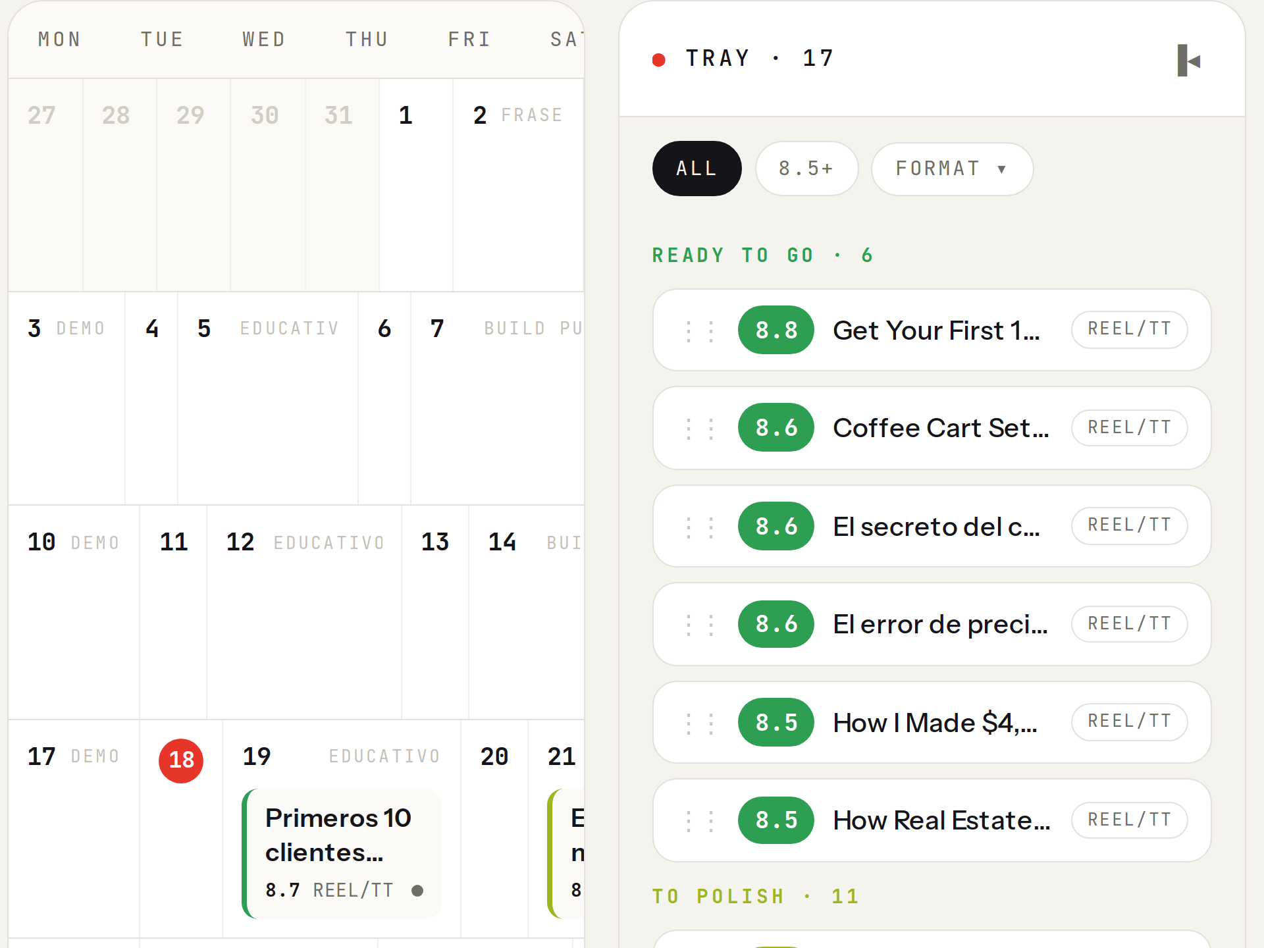Select day 7 BUILD PU cell
Screen dimensions: 1264x948
pyautogui.click(x=498, y=398)
